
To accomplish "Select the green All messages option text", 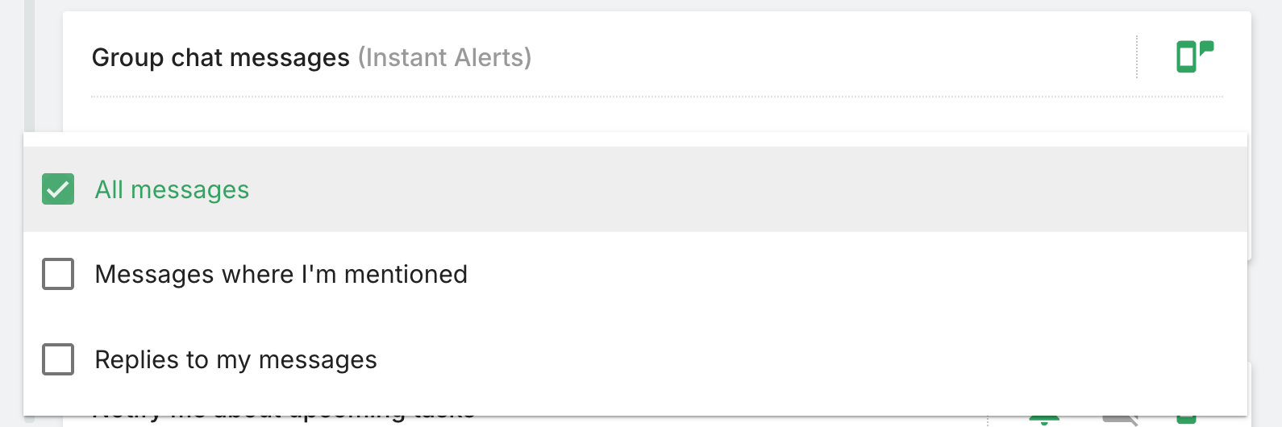I will (172, 190).
